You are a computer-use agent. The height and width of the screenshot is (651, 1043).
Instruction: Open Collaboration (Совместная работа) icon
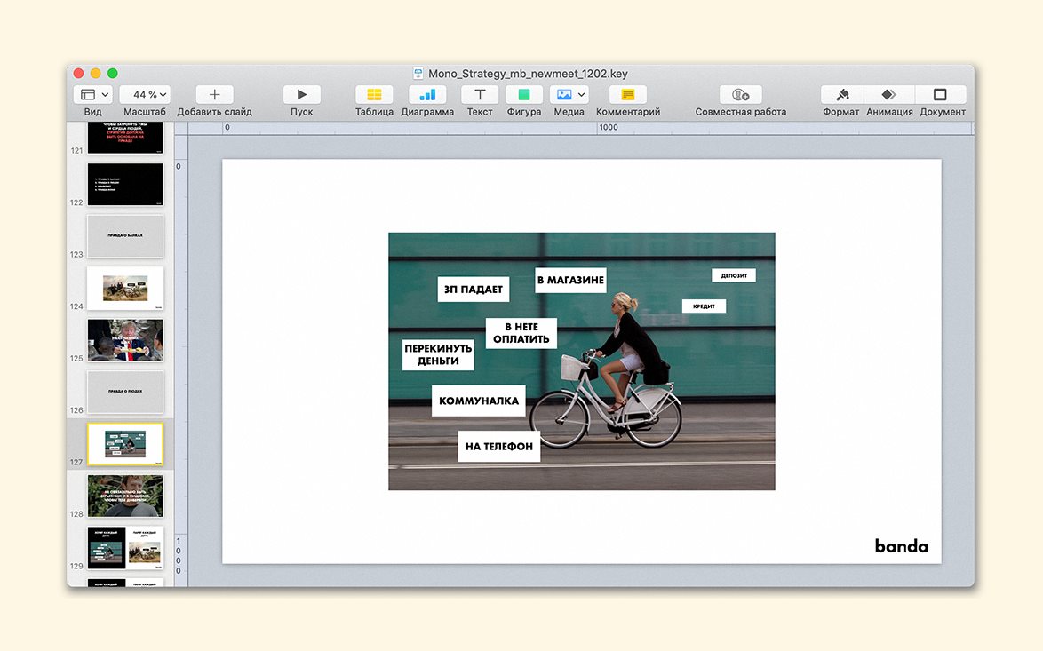[740, 94]
